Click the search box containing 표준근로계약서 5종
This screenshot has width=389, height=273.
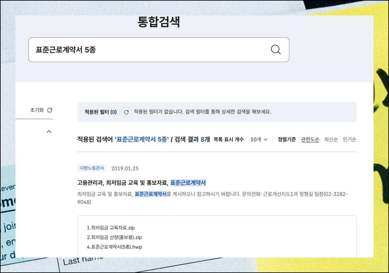(x=159, y=50)
